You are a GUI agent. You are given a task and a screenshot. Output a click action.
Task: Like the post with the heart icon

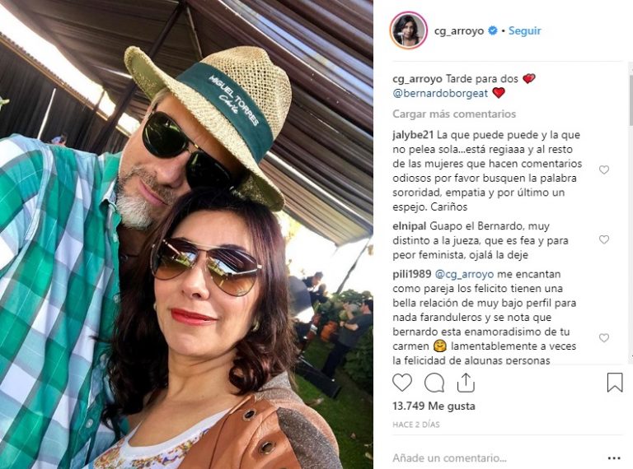[x=402, y=383]
